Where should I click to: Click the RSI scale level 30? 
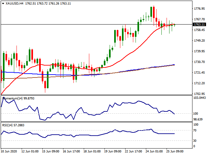pyautogui.click(x=195, y=141)
